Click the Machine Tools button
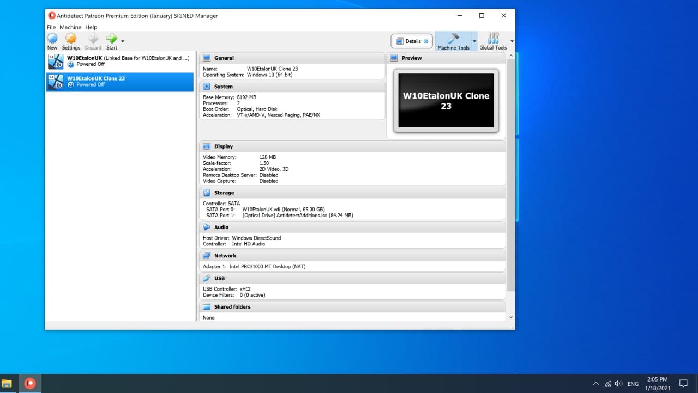The image size is (698, 393). click(453, 41)
